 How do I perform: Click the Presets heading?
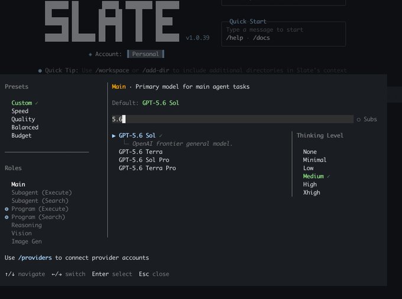pos(17,87)
